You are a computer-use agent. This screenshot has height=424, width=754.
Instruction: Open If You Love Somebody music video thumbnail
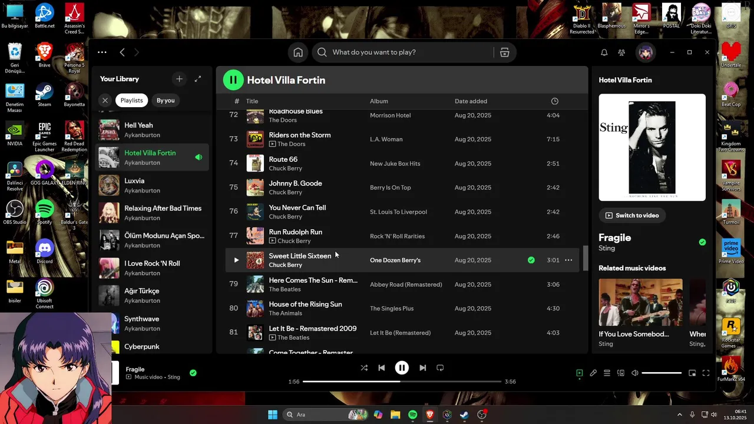coord(640,302)
